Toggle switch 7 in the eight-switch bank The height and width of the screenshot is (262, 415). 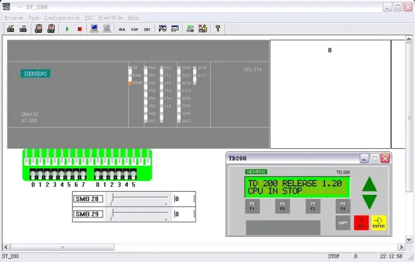pos(83,174)
